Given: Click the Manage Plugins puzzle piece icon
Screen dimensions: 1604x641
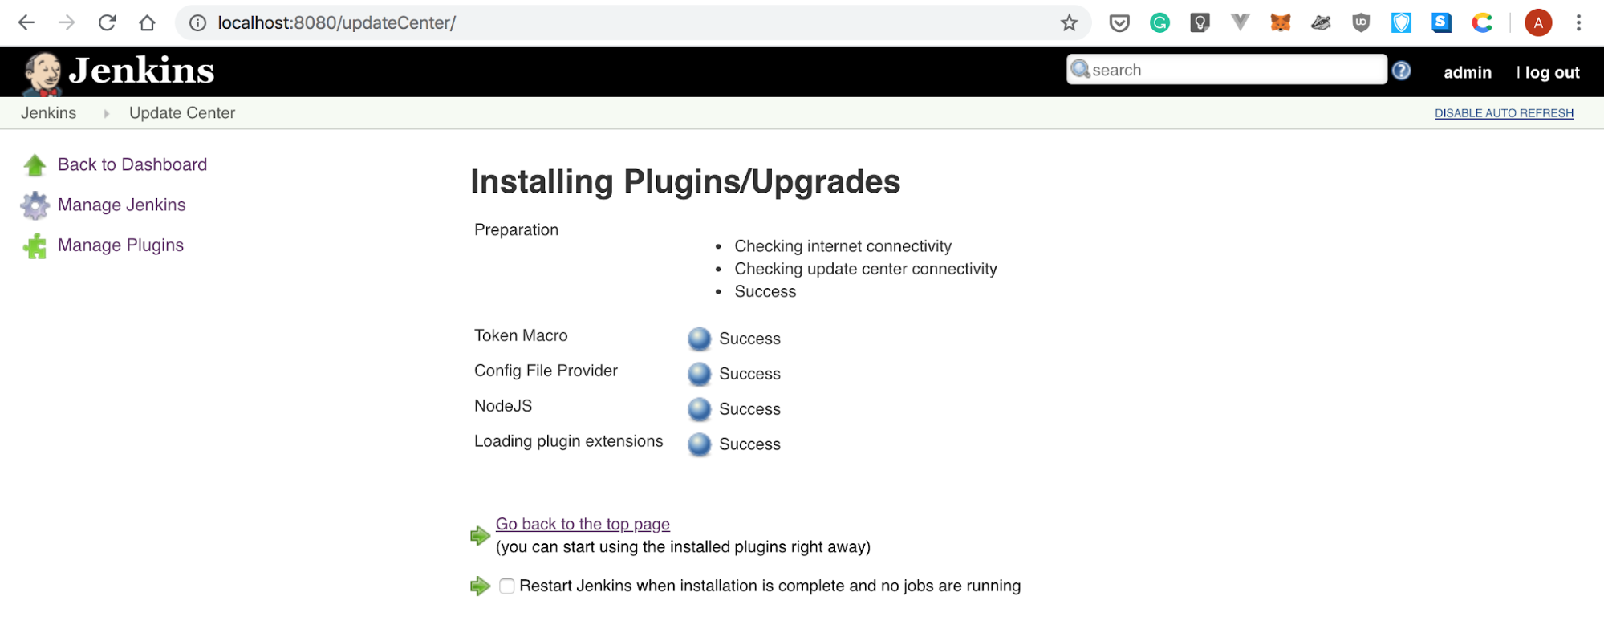Looking at the screenshot, I should [35, 246].
